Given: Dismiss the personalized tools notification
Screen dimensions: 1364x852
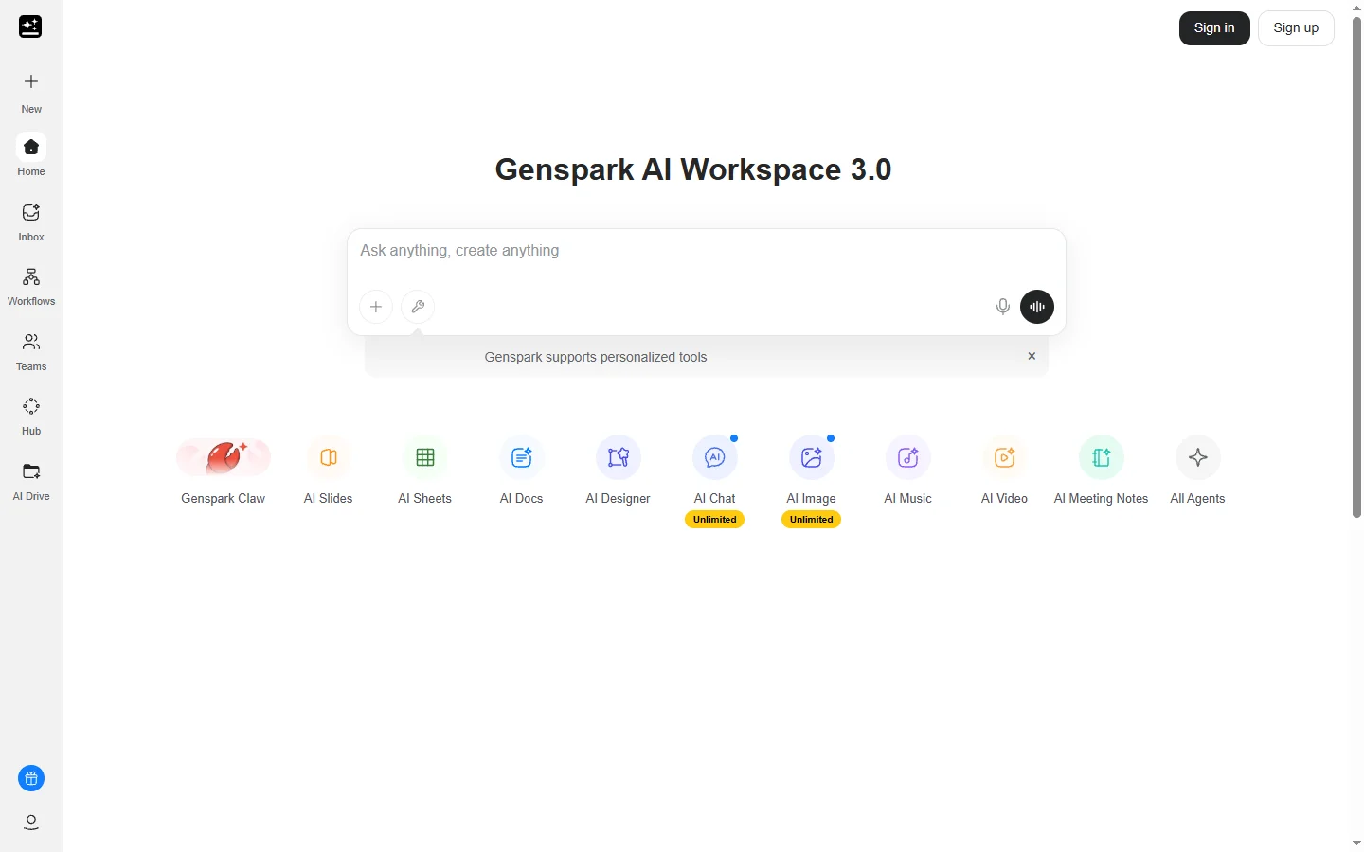Looking at the screenshot, I should pos(1032,356).
